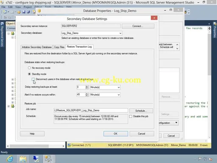Viewport: 217px width, 163px height.
Task: Click the database cylinder icon in Database Properties title
Action: (39, 11)
